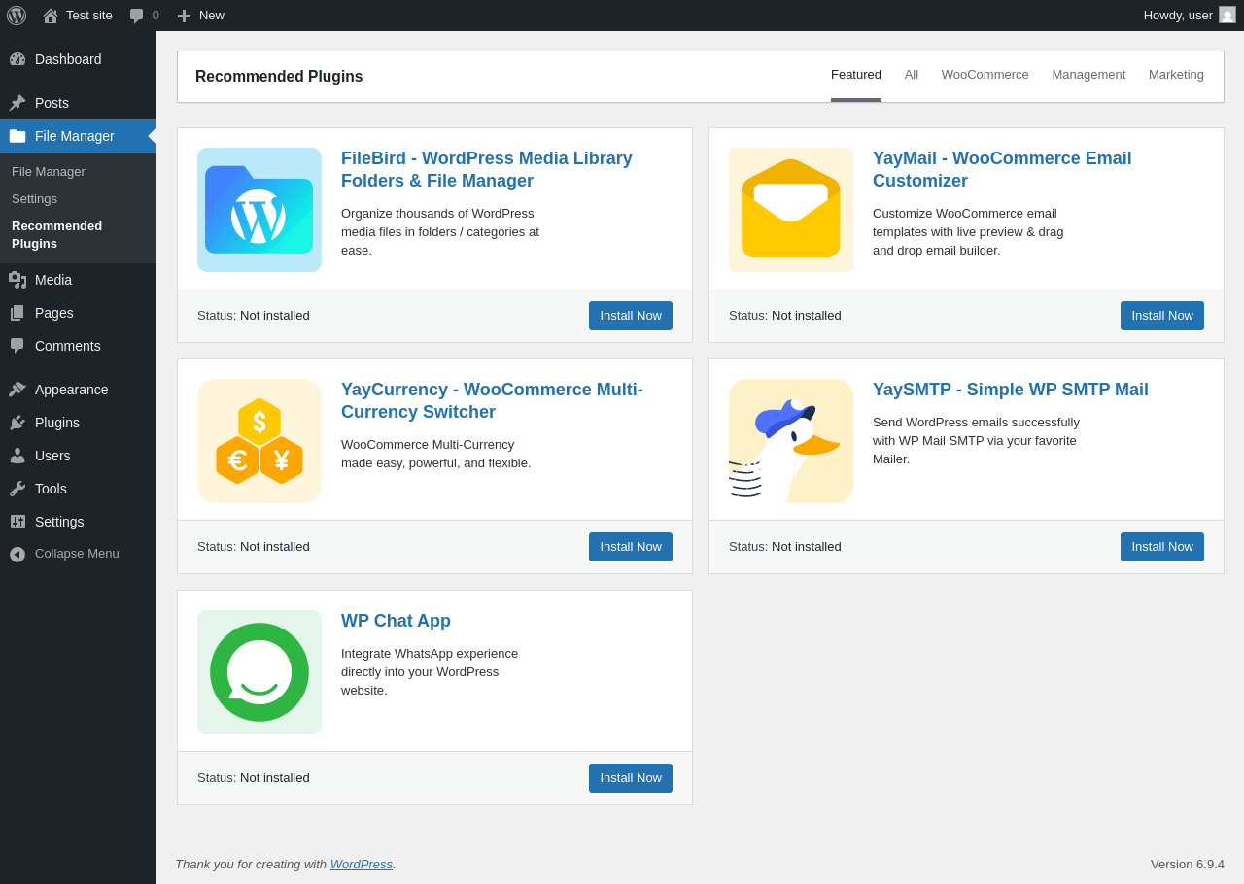Screen dimensions: 1244x884
Task: Click the YayMail envelope plugin icon
Action: 791,210
